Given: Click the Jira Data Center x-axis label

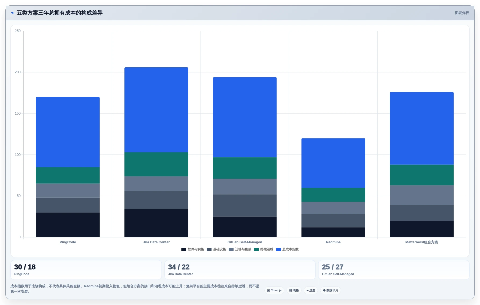Looking at the screenshot, I should click(156, 242).
